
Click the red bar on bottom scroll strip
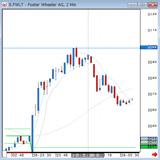(x=19, y=153)
